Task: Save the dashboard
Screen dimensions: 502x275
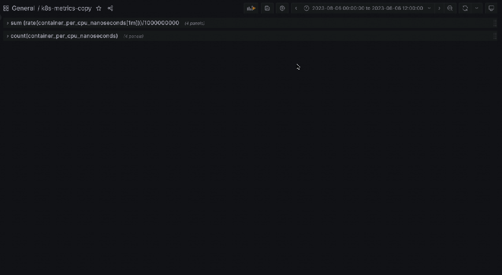Action: tap(268, 8)
